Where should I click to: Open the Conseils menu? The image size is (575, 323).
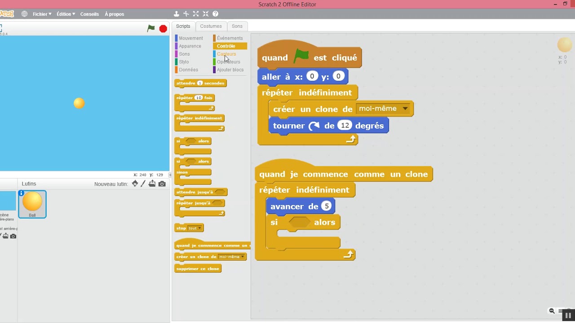click(x=89, y=14)
